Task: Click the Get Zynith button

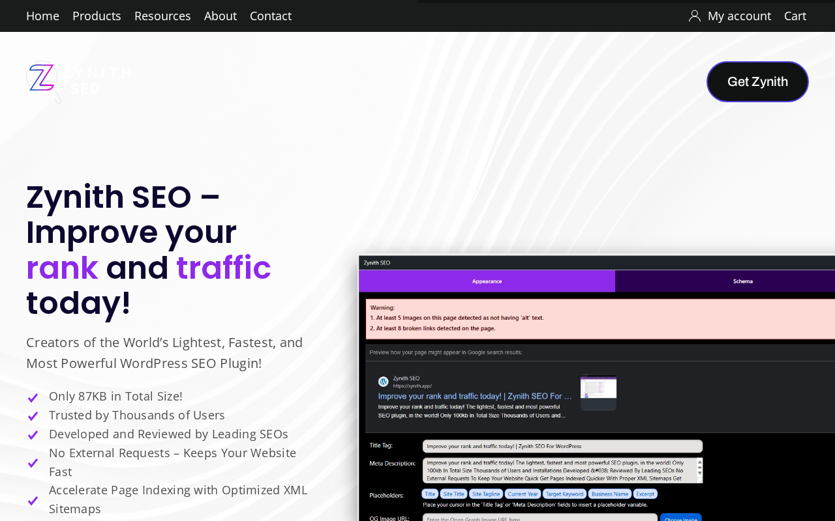Action: (757, 81)
